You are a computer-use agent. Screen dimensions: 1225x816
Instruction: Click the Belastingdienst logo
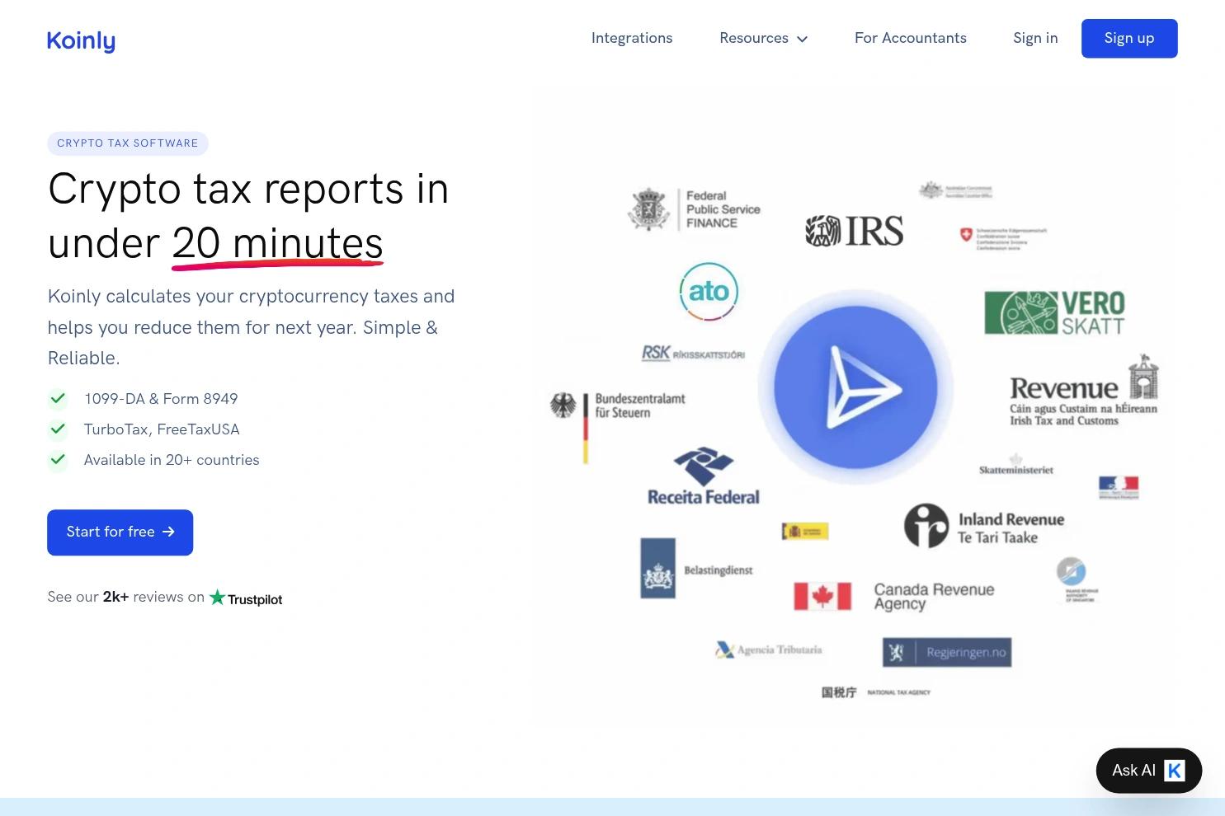coord(697,569)
